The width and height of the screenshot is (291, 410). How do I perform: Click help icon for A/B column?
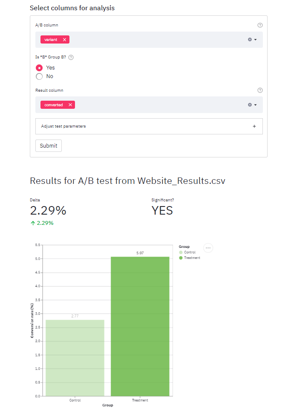pyautogui.click(x=260, y=25)
